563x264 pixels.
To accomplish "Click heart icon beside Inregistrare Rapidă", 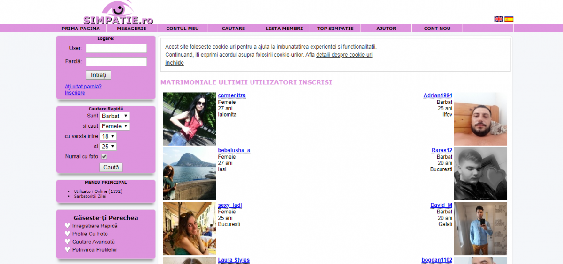I will coord(68,226).
